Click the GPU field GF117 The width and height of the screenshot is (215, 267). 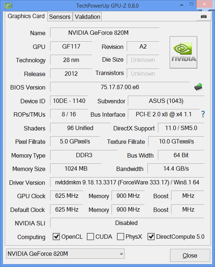71,46
